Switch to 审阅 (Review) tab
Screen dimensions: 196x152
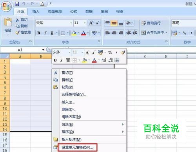[x=104, y=11]
